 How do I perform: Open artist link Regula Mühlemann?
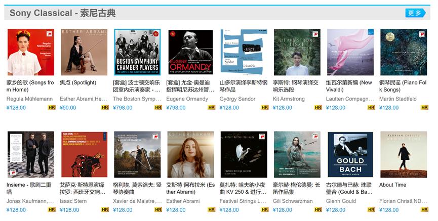[29, 99]
